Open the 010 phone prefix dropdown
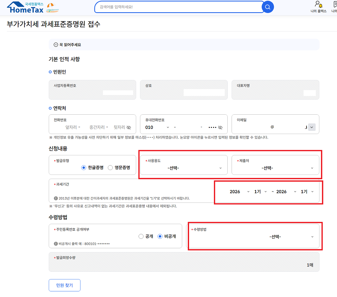Image resolution: width=337 pixels, height=297 pixels. tap(157, 127)
